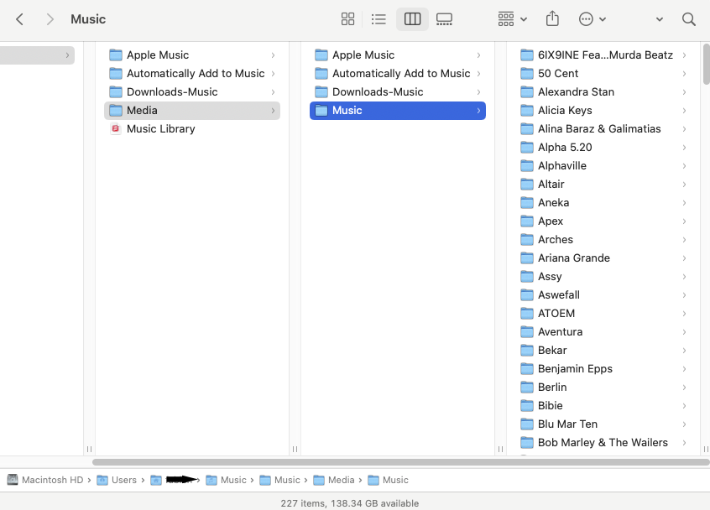Select the highlighted leftmost column item

point(37,55)
